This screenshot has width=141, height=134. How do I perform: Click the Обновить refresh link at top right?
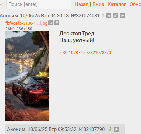pyautogui.click(x=135, y=4)
